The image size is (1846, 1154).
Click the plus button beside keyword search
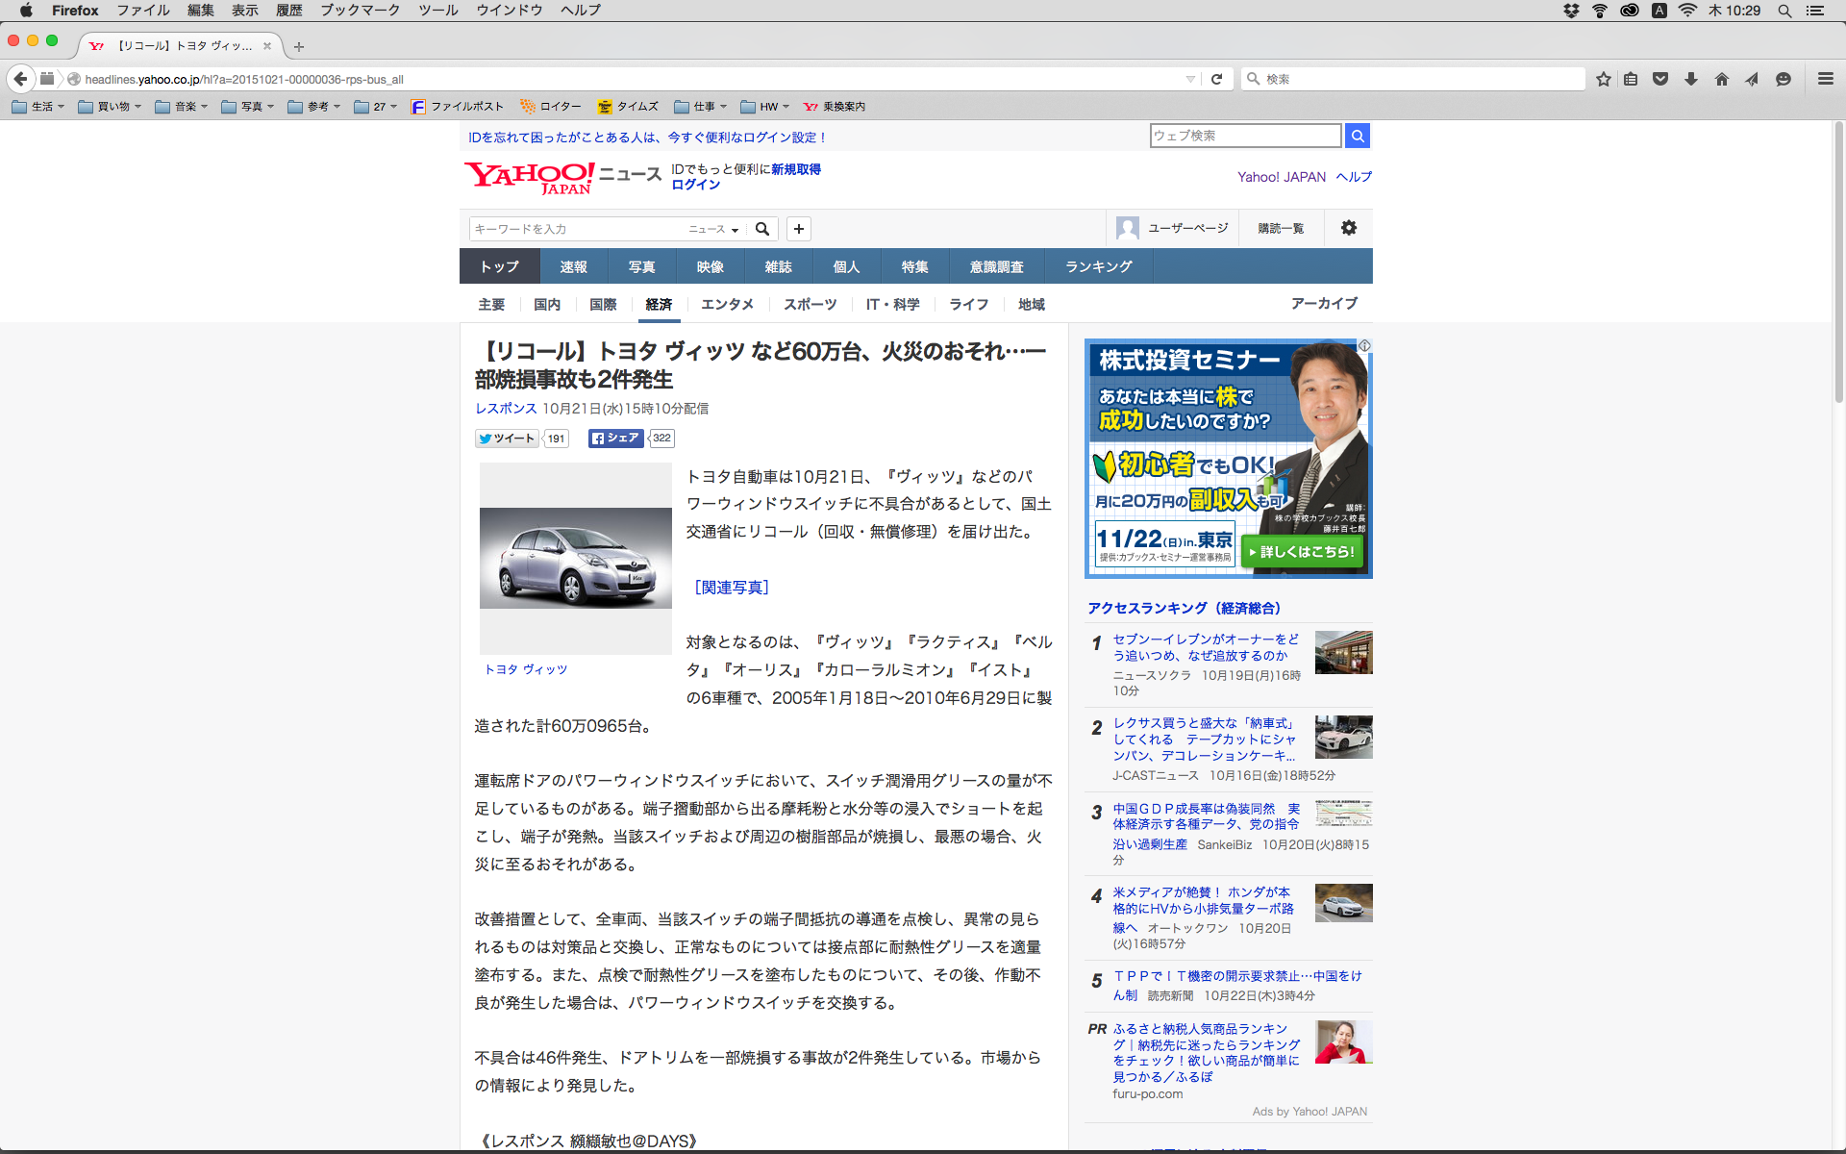click(x=799, y=229)
